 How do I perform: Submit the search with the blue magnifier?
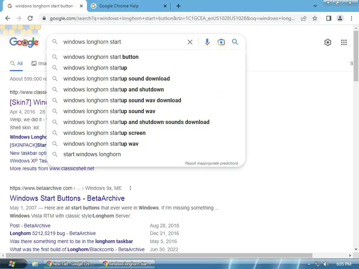235,42
